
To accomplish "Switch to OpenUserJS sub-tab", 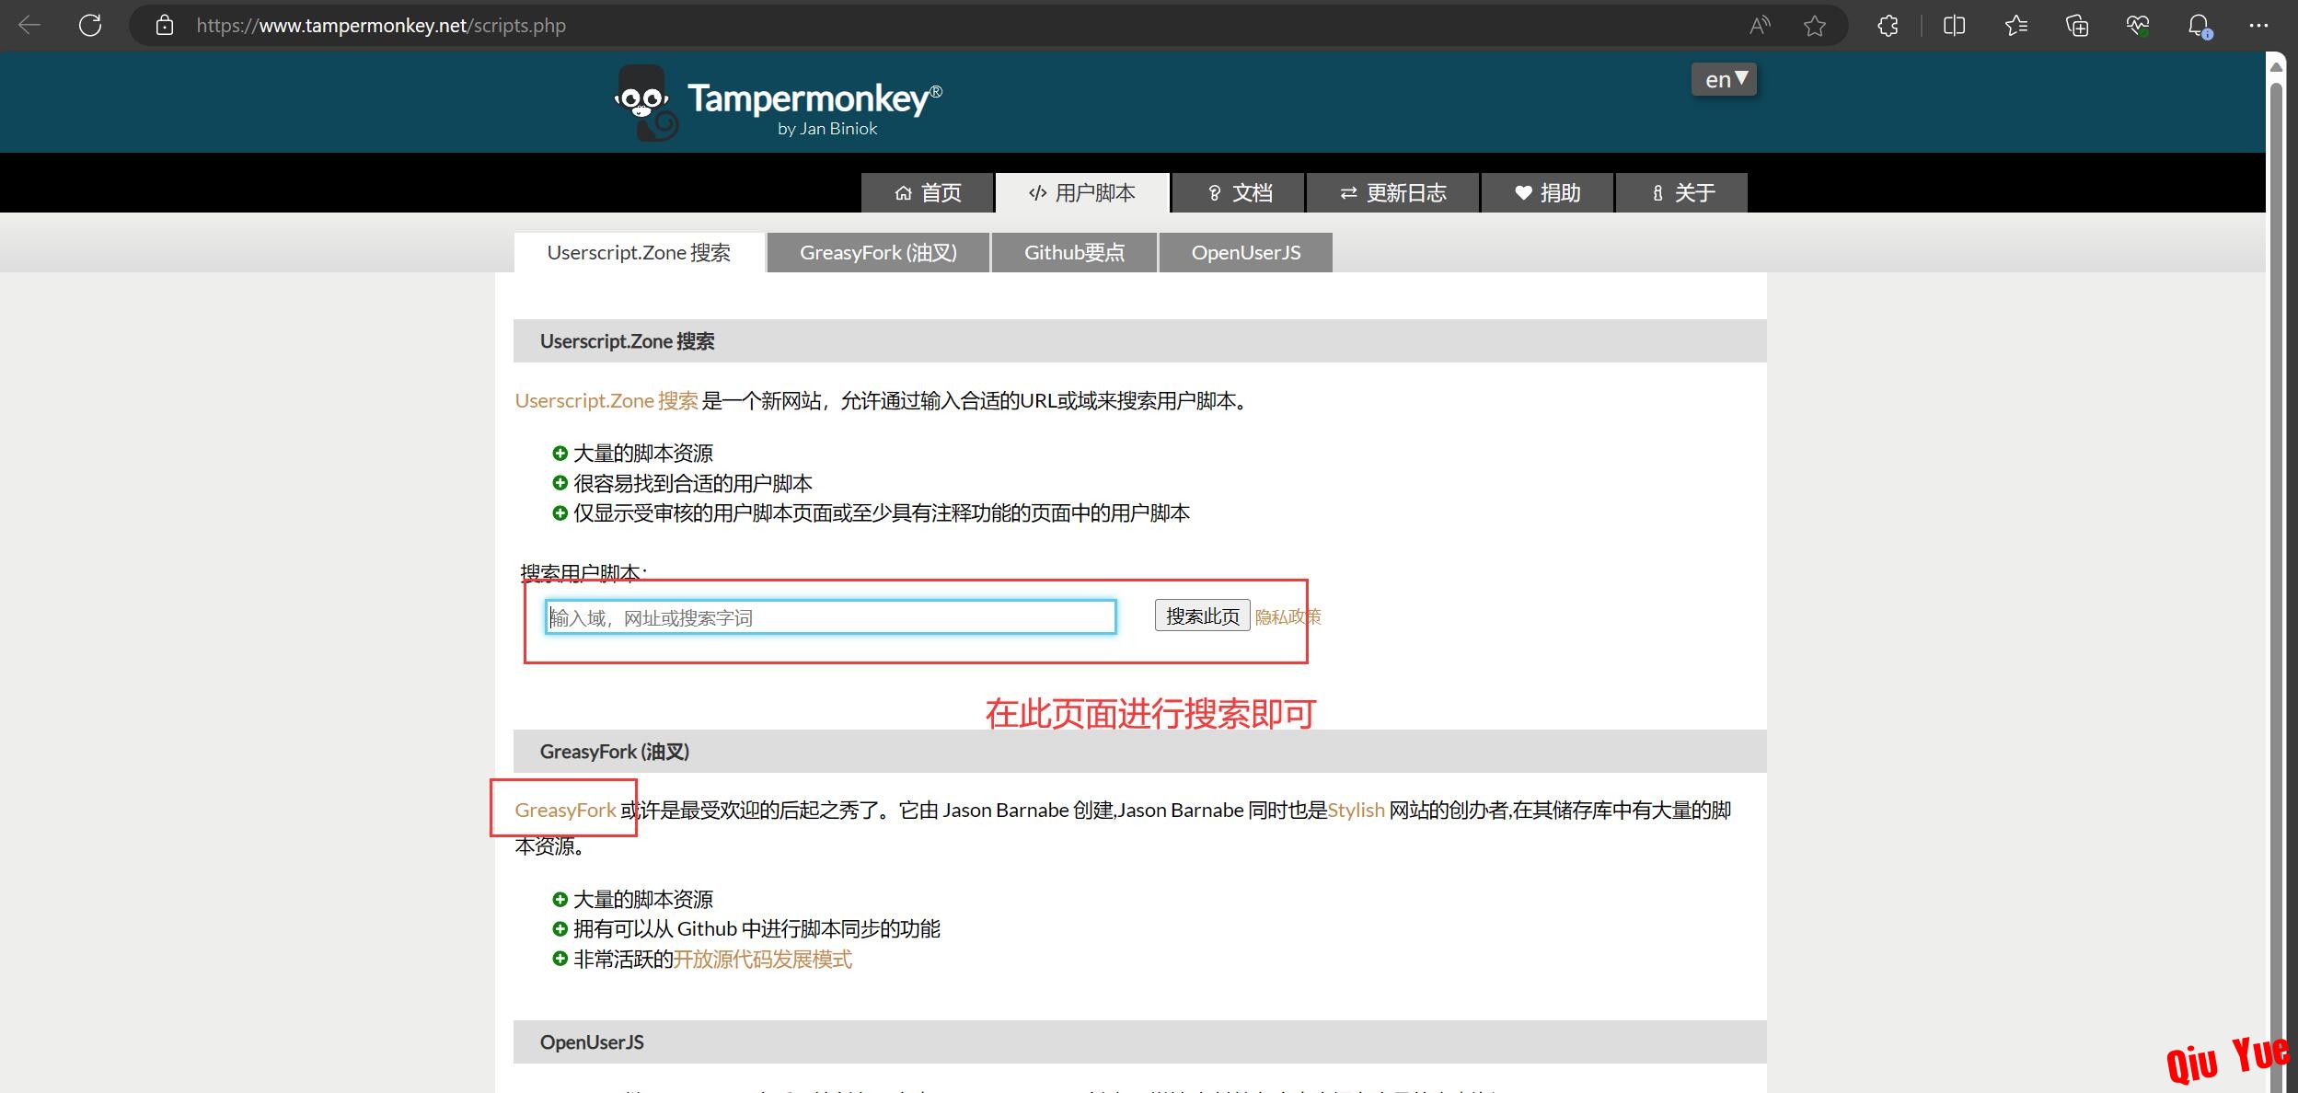I will tap(1246, 252).
